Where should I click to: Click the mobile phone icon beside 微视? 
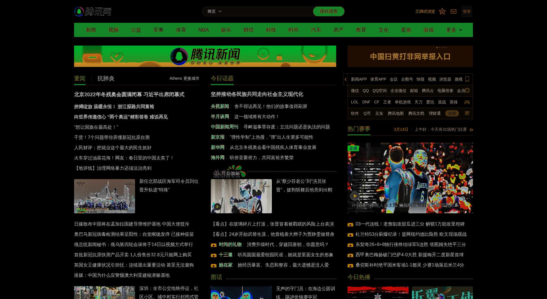(467, 79)
